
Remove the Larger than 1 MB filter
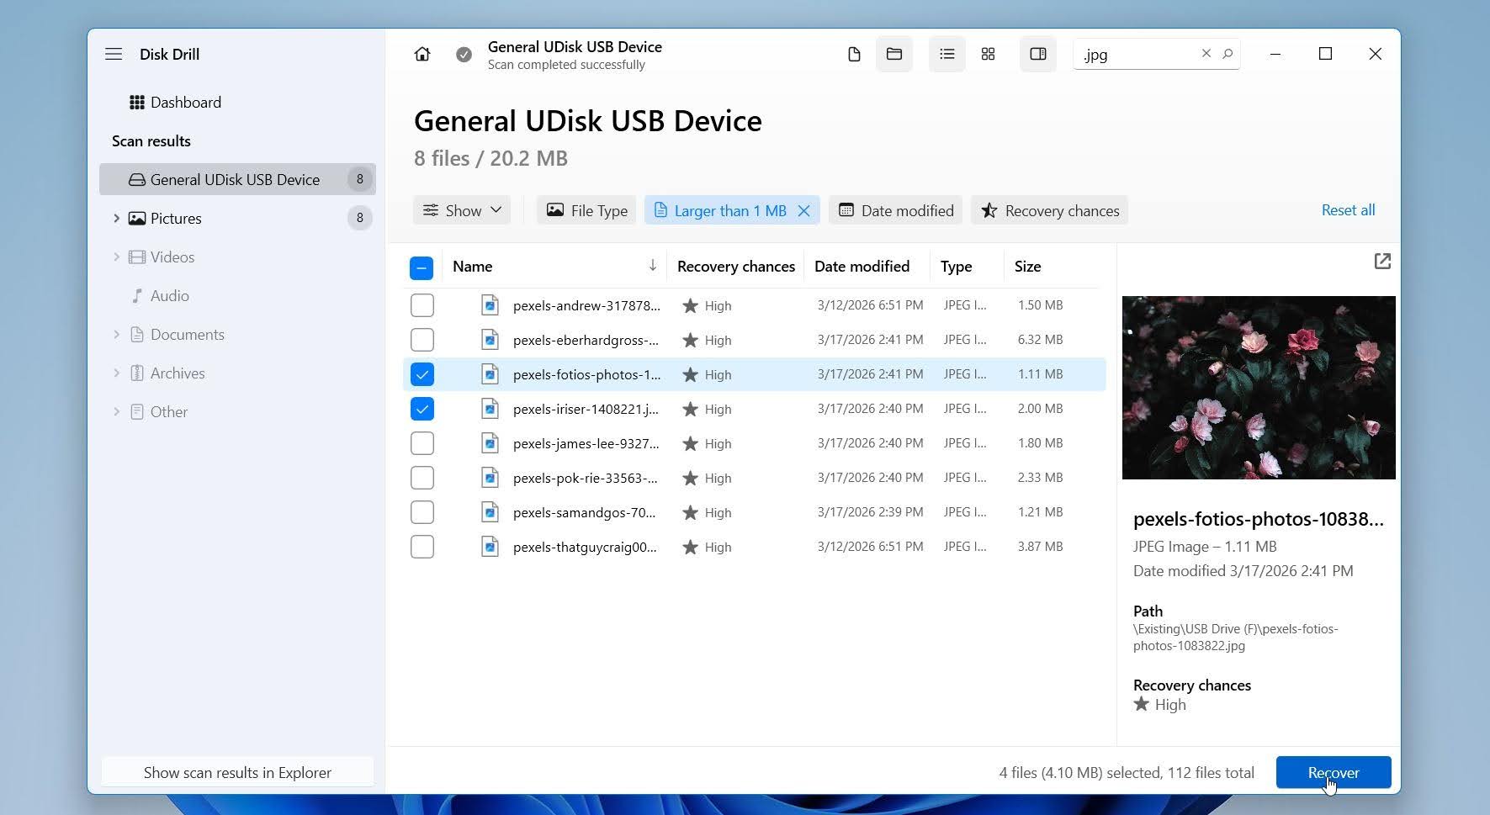point(804,211)
